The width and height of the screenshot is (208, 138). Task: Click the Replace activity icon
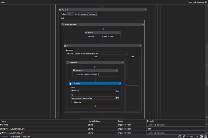click(74, 70)
